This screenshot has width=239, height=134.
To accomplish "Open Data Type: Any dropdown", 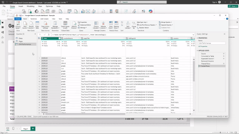I will tap(142, 22).
